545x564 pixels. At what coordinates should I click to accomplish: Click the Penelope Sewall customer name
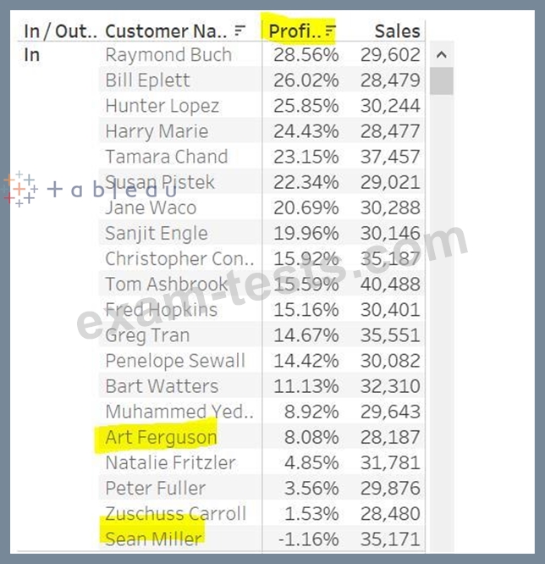175,361
